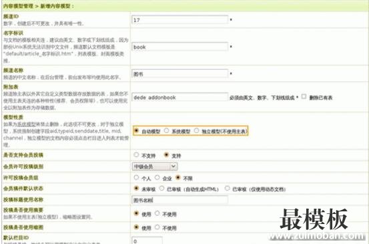This screenshot has height=244, width=369.
Task: Click the 新增内容模型 breadcrumb text
Action: (x=55, y=6)
